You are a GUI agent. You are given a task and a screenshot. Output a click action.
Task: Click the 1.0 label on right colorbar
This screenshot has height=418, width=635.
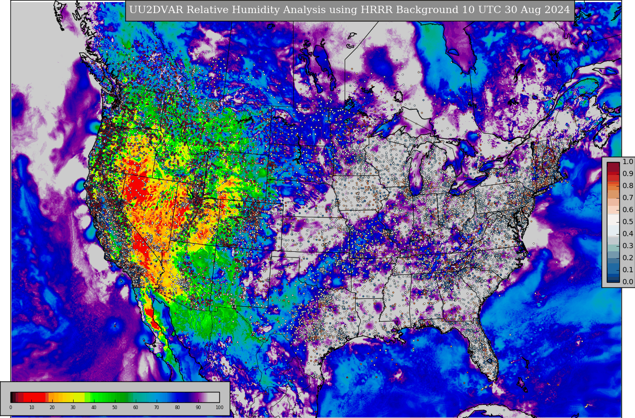628,162
